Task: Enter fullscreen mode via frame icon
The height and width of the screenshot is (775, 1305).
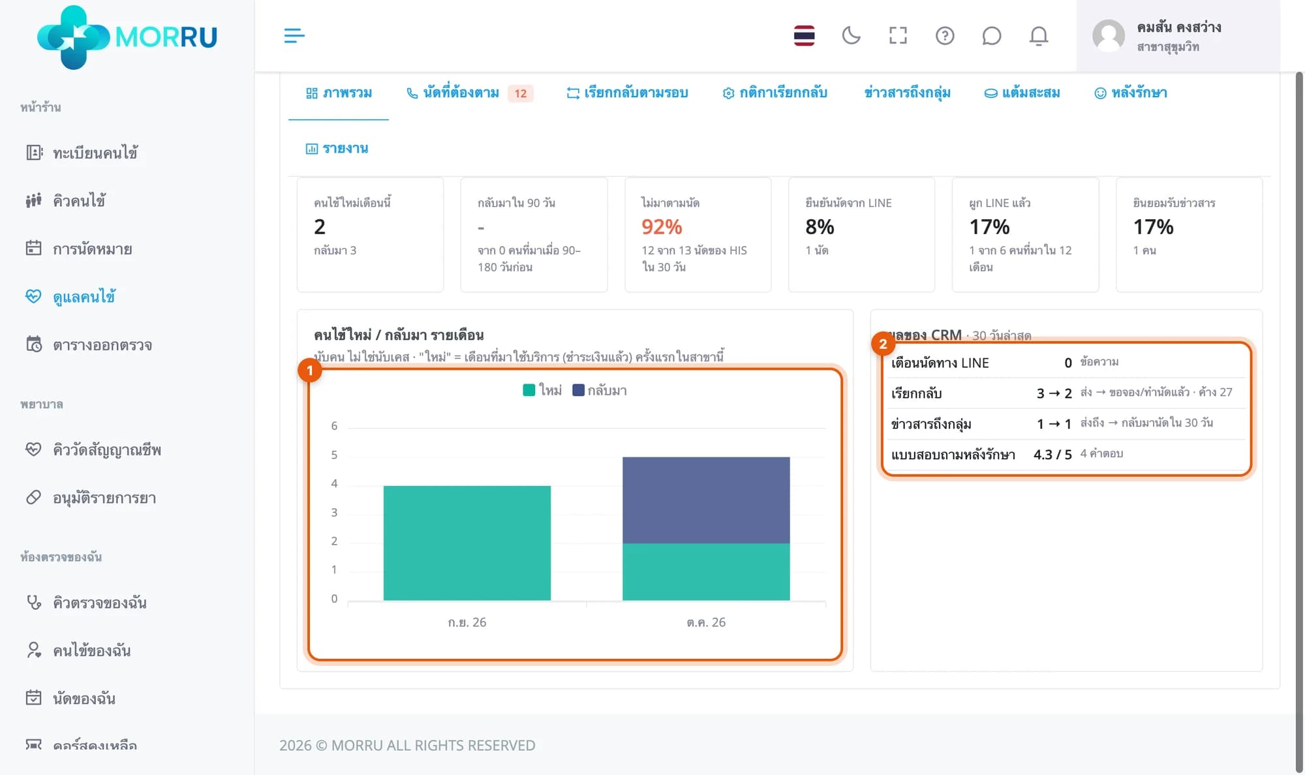Action: [x=898, y=36]
